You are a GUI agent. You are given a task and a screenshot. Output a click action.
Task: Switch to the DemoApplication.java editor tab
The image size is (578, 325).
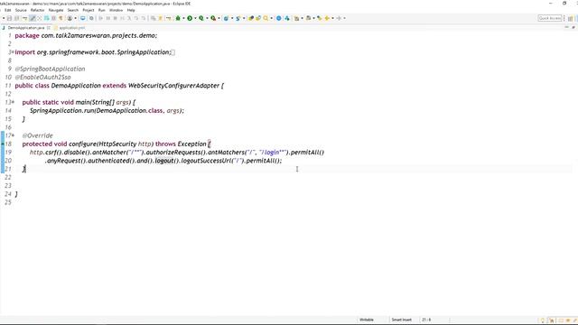(x=26, y=28)
